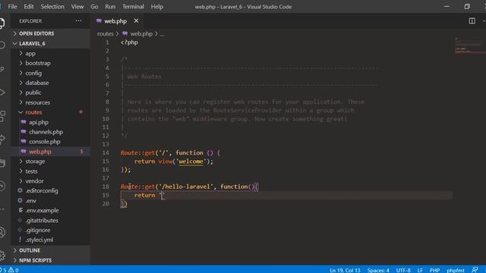
Task: Click the api.php file icon
Action: point(24,122)
